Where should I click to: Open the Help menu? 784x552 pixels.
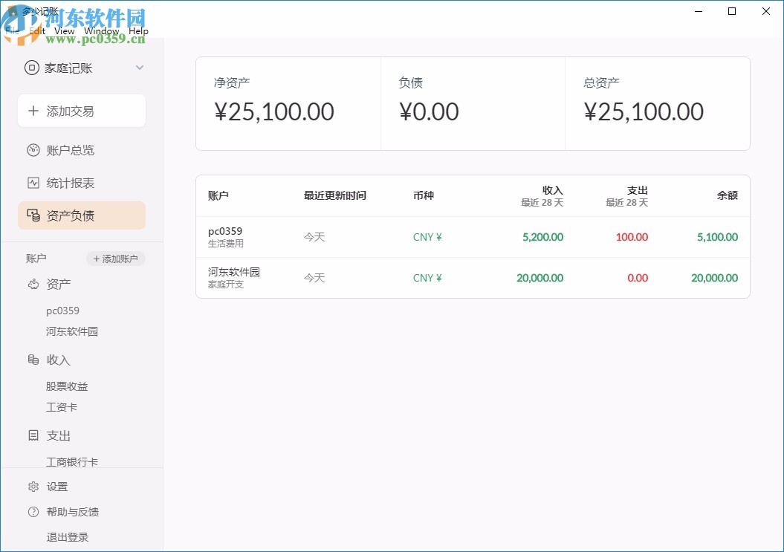coord(138,30)
